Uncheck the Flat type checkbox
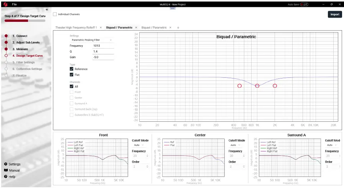Screen dimensions: 344x188 71,75
